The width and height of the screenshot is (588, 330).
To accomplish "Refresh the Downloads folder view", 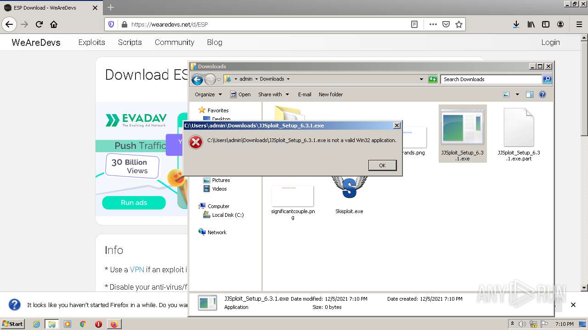I will [x=432, y=79].
